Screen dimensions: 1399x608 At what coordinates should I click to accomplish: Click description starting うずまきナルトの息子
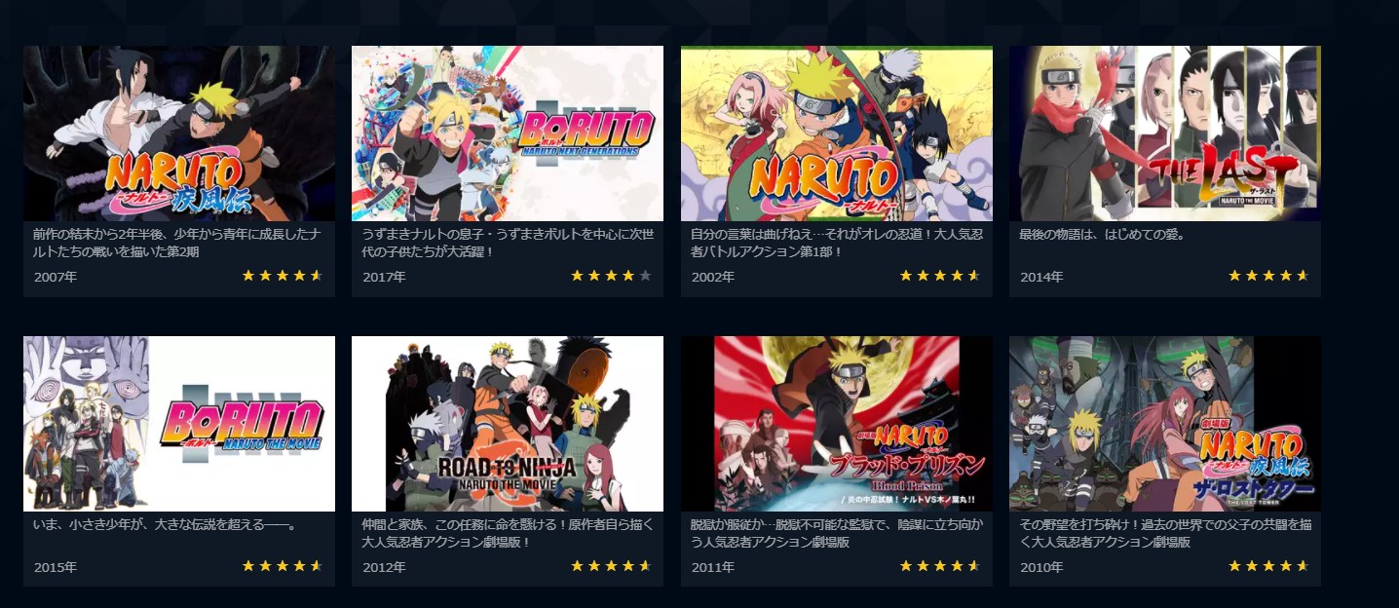pyautogui.click(x=508, y=243)
